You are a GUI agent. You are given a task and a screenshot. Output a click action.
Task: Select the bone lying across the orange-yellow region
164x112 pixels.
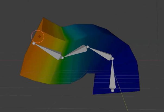pyautogui.click(x=49, y=52)
